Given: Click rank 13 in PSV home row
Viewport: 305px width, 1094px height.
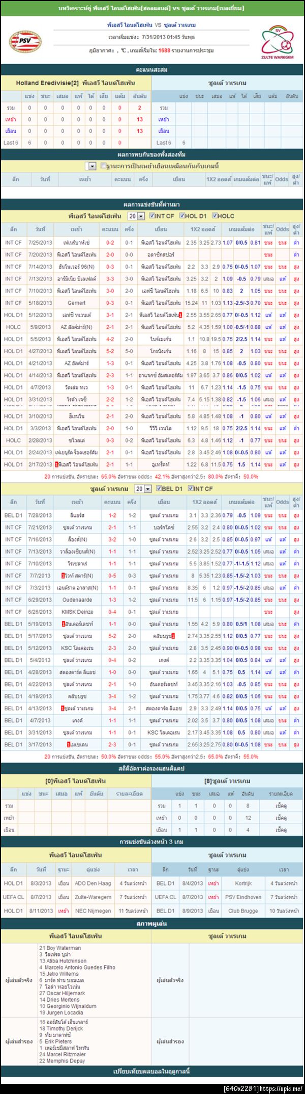Looking at the screenshot, I should coord(140,119).
